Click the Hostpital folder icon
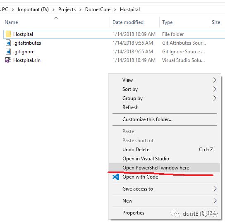225x224 pixels. click(x=8, y=34)
